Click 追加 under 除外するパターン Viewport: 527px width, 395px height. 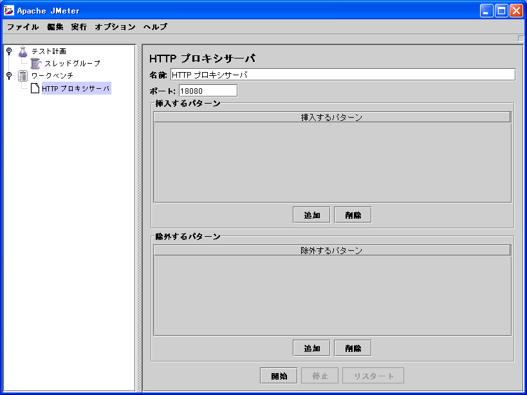pyautogui.click(x=311, y=348)
